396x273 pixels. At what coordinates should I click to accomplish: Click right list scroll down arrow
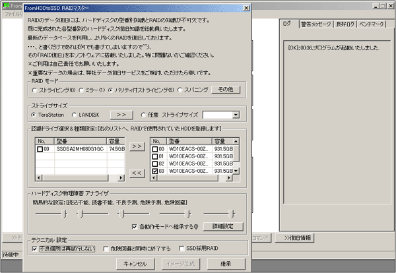[236, 171]
